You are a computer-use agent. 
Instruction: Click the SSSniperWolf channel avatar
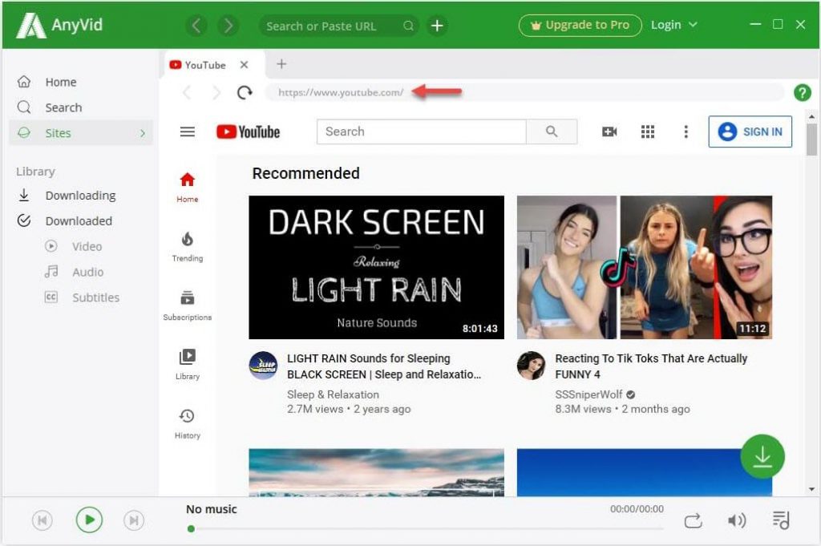click(x=531, y=366)
